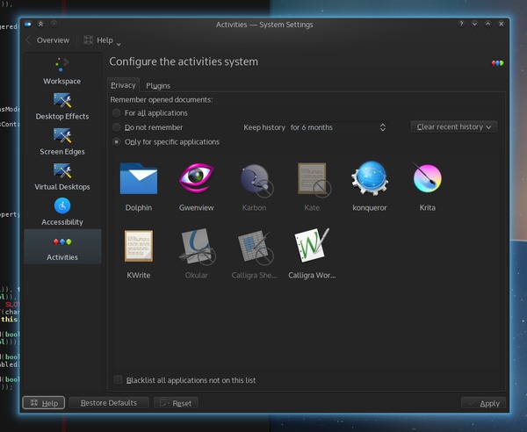Screen dimensions: 527x432
Task: Click the Reset button
Action: tap(176, 403)
